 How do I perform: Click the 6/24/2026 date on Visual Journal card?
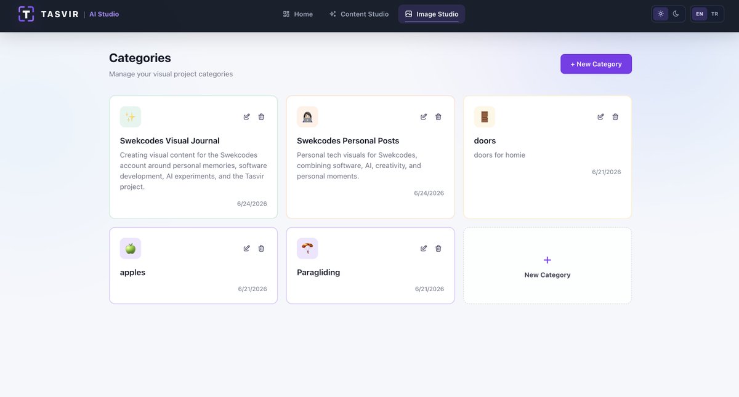click(252, 204)
